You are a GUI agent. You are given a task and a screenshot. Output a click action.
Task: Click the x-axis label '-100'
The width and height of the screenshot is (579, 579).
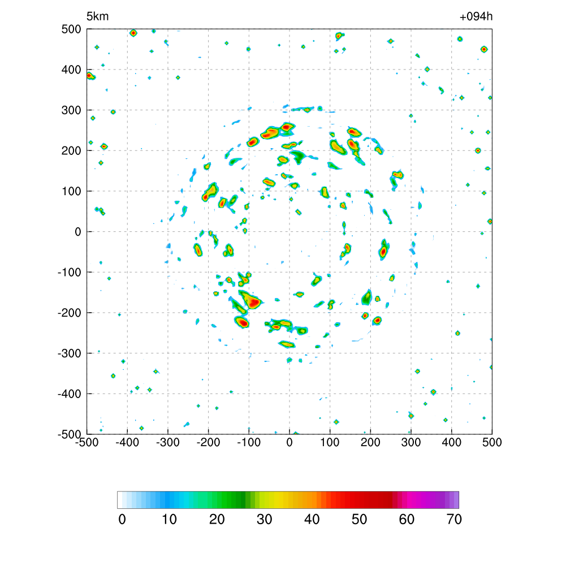tap(249, 442)
